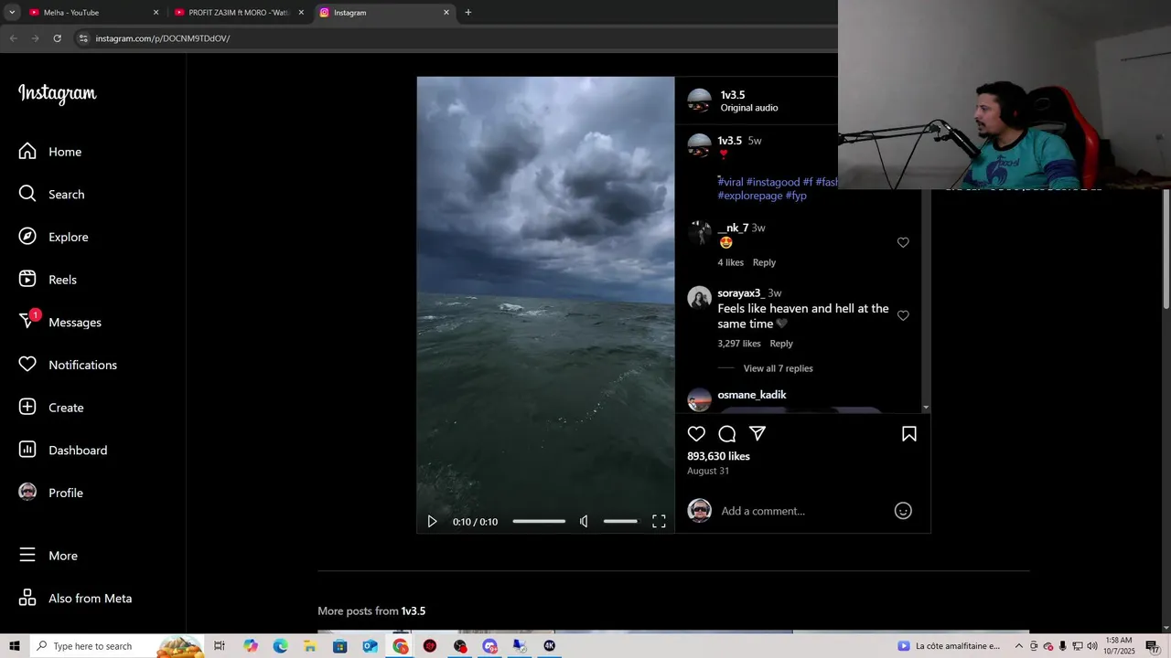Image resolution: width=1171 pixels, height=658 pixels.
Task: Open a new browser tab
Action: click(468, 13)
